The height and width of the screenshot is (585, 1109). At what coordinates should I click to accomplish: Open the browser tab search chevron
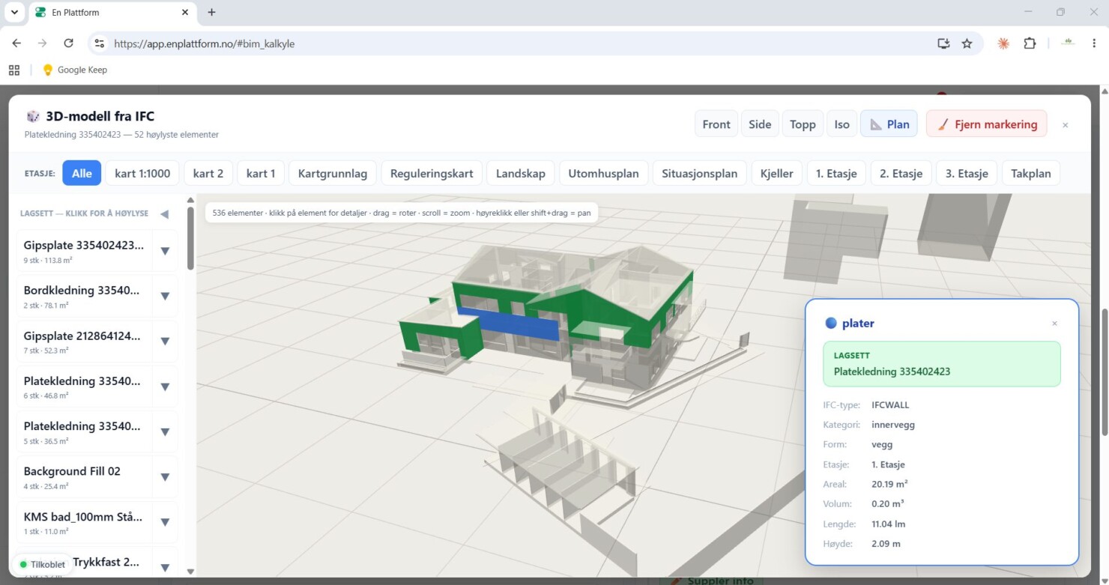click(14, 12)
